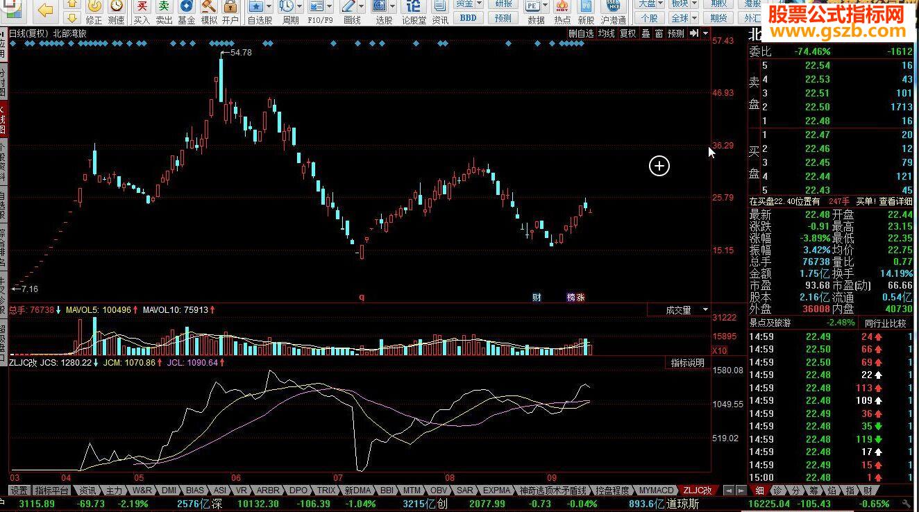Select the 指标平台 tab
Viewport: 919px width, 512px height.
[52, 490]
